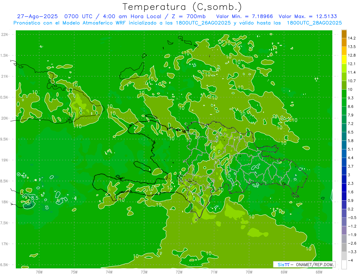Click the '17N' latitude label
This screenshot has width=358, height=276.
[x=4, y=244]
